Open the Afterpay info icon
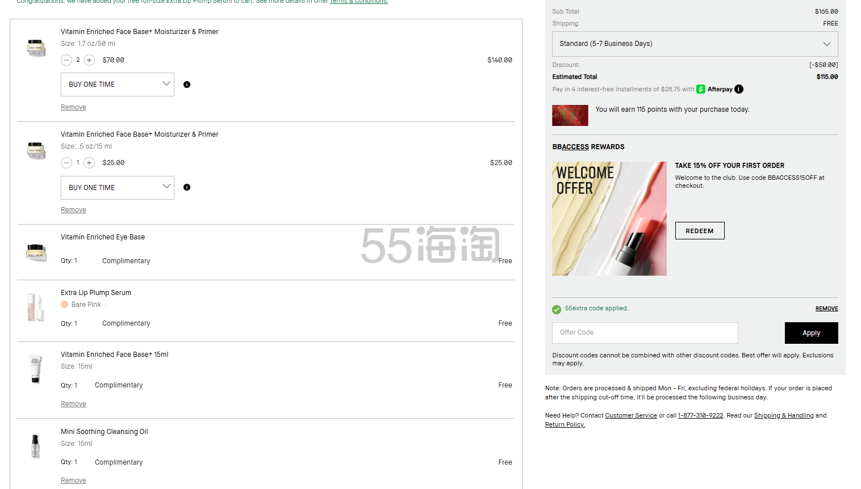 pos(739,89)
